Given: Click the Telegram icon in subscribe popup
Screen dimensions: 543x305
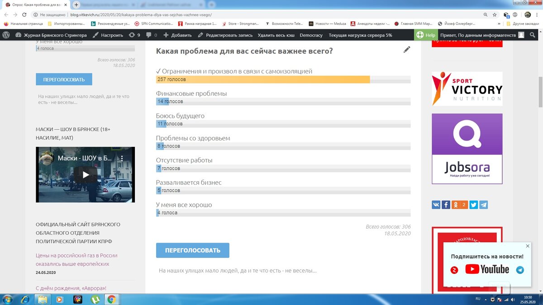Looking at the screenshot, I should pyautogui.click(x=520, y=270).
